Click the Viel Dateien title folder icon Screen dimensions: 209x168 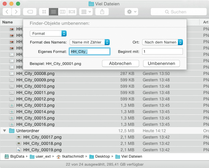pyautogui.click(x=91, y=4)
